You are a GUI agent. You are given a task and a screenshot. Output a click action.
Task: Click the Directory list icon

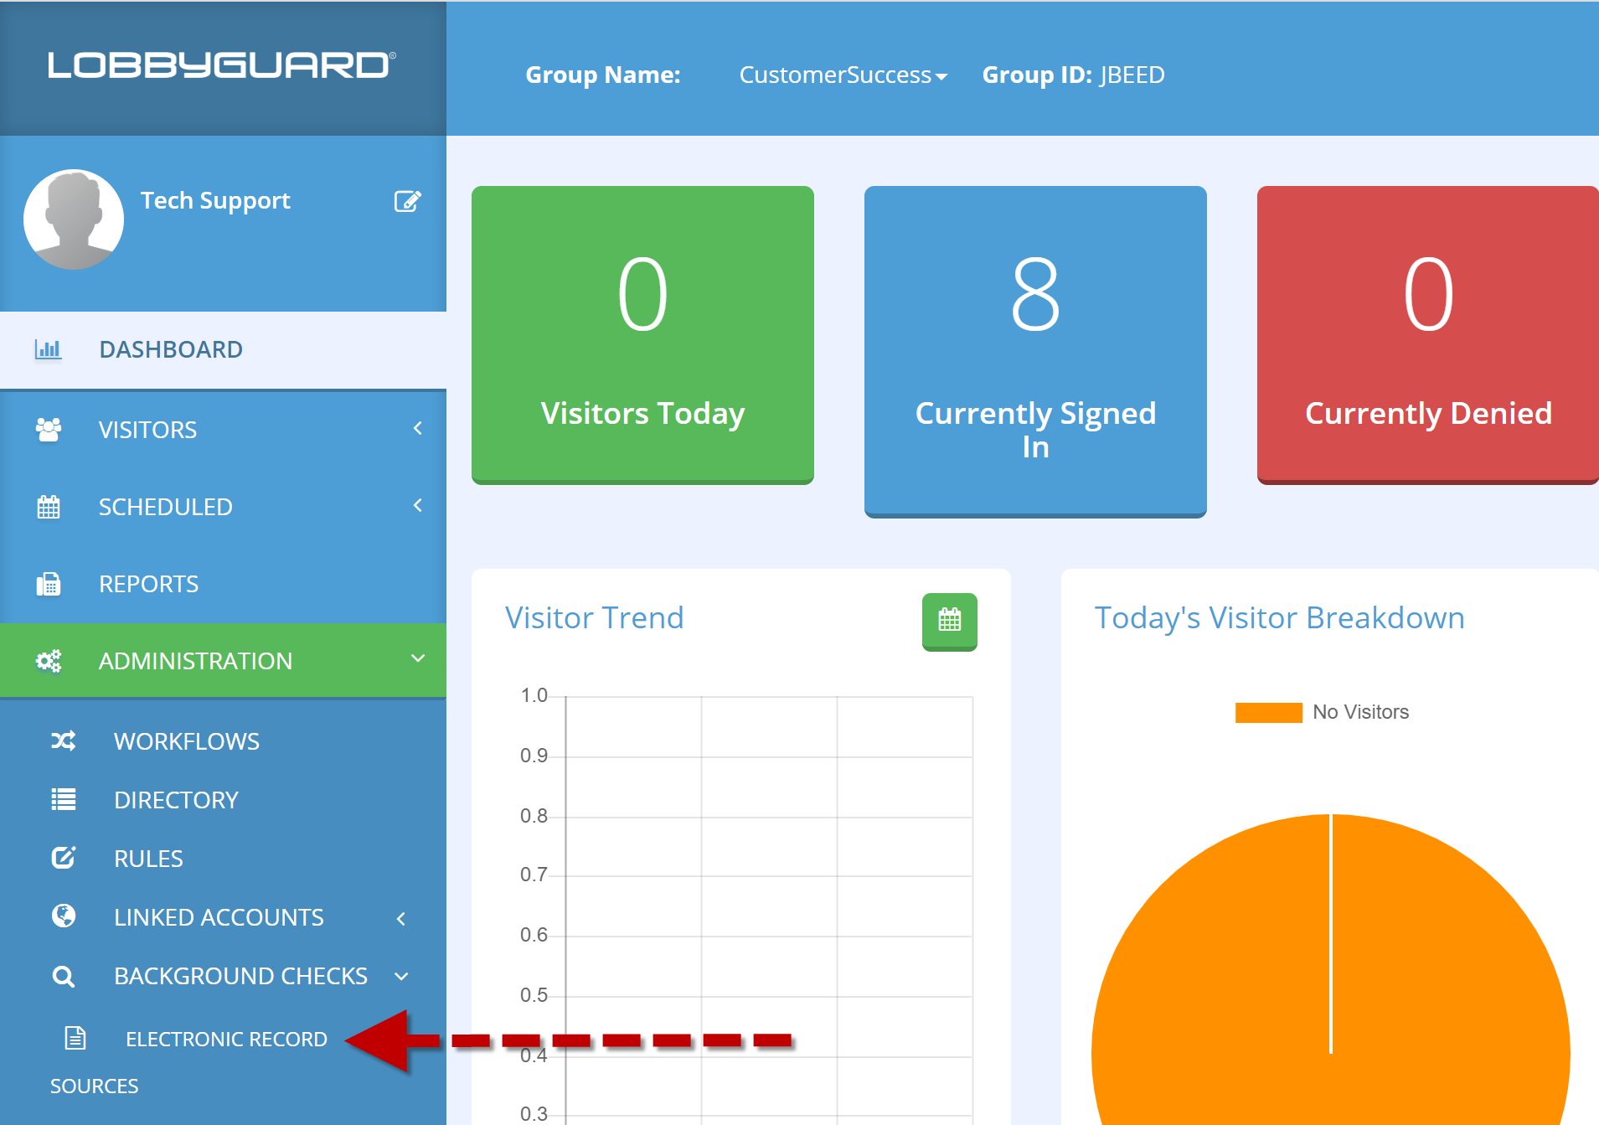[64, 799]
